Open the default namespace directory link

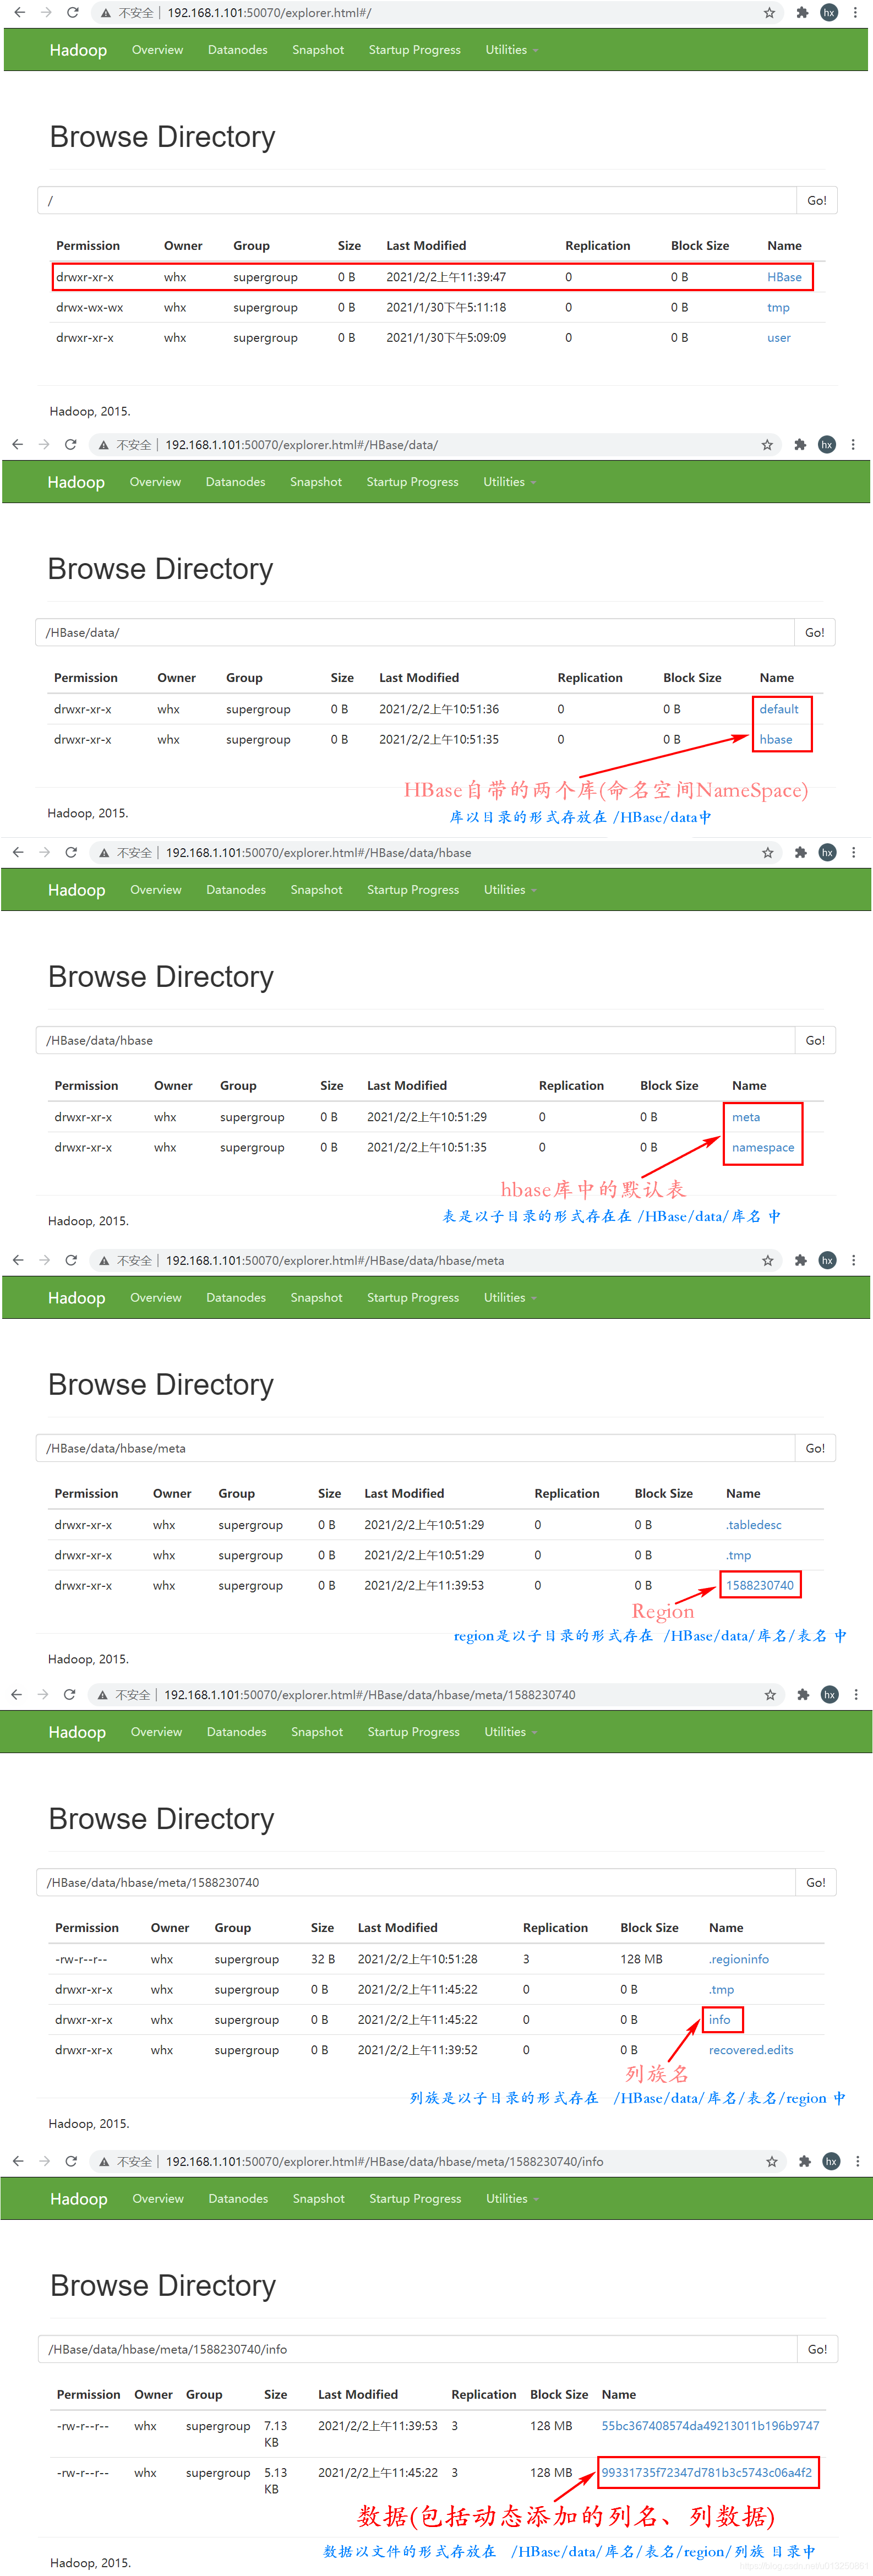click(x=779, y=710)
